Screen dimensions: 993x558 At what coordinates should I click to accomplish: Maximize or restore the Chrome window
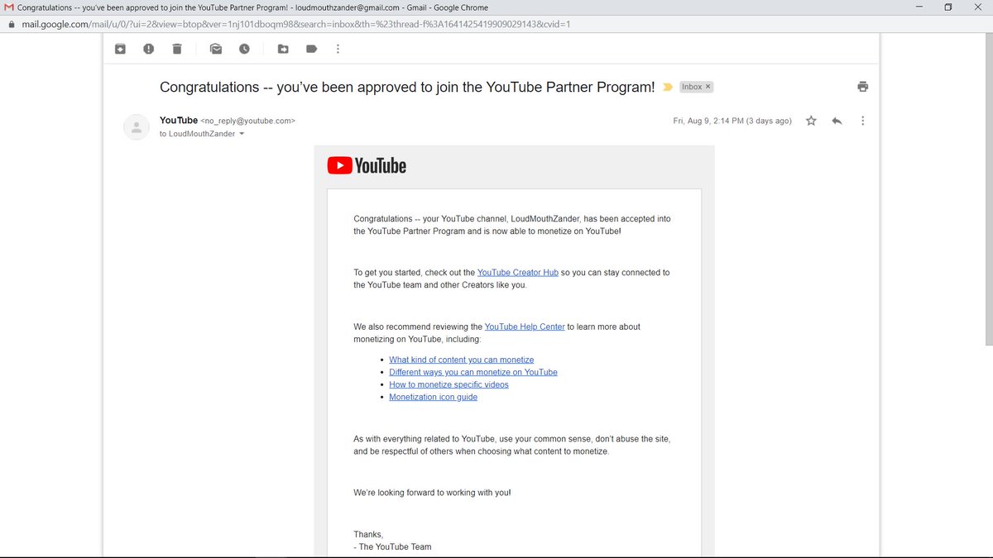pos(948,7)
